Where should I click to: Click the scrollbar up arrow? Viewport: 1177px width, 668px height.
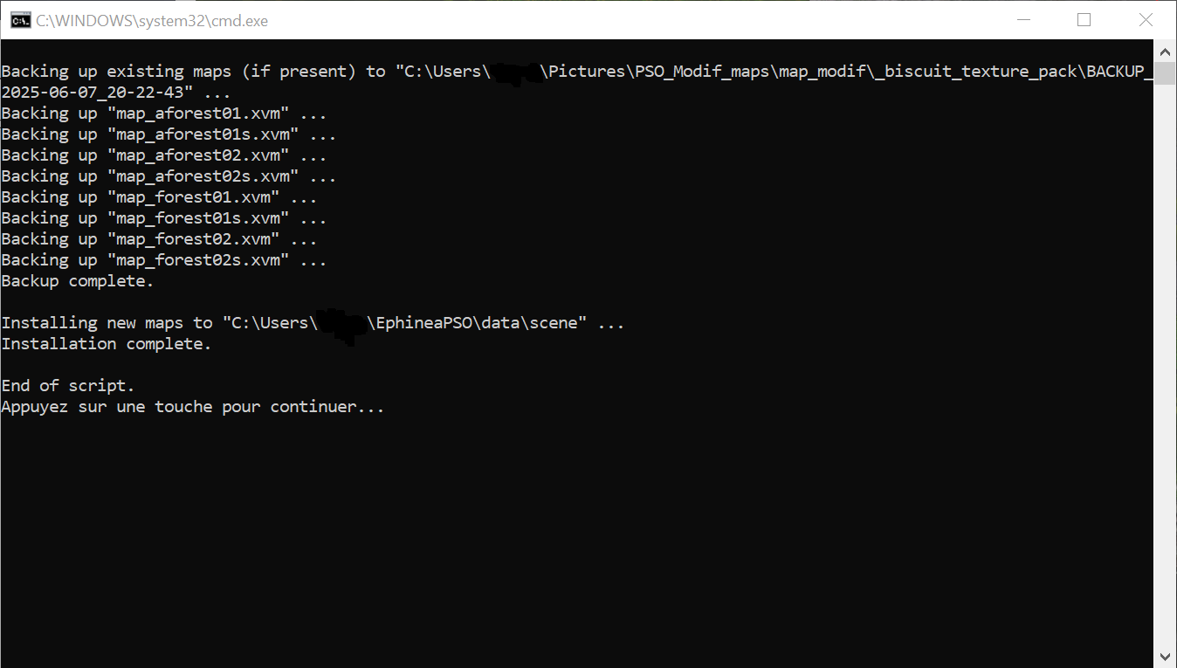(1165, 50)
